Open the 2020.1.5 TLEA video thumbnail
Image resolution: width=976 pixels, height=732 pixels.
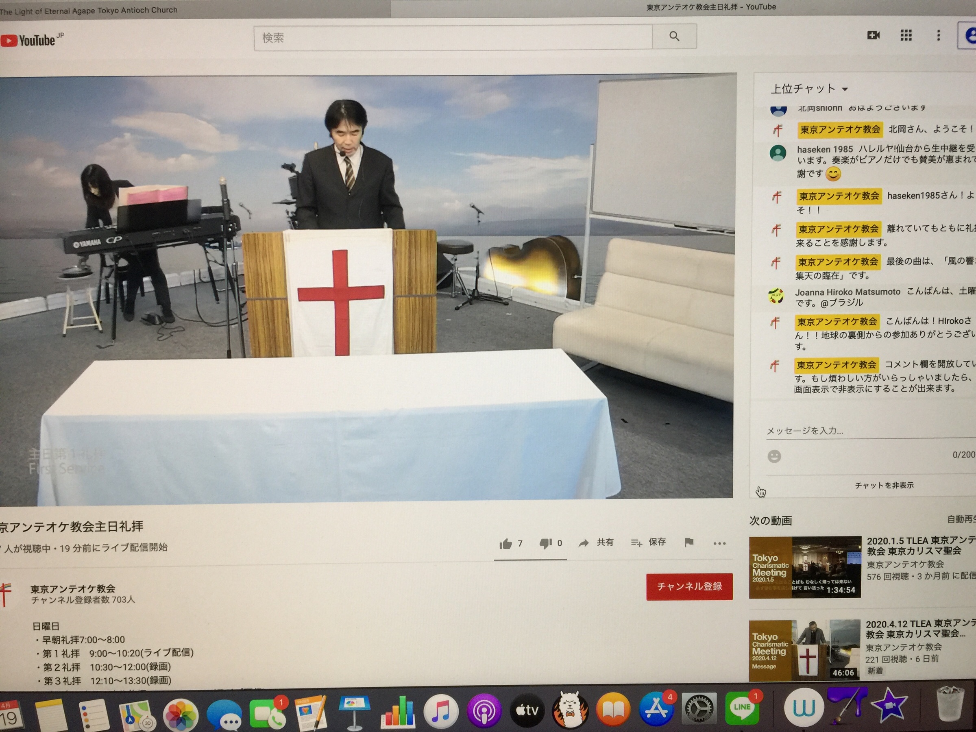coord(805,567)
